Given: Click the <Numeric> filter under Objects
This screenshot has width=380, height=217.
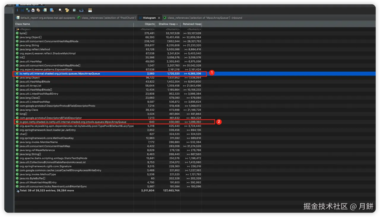Looking at the screenshot, I should 148,29.
